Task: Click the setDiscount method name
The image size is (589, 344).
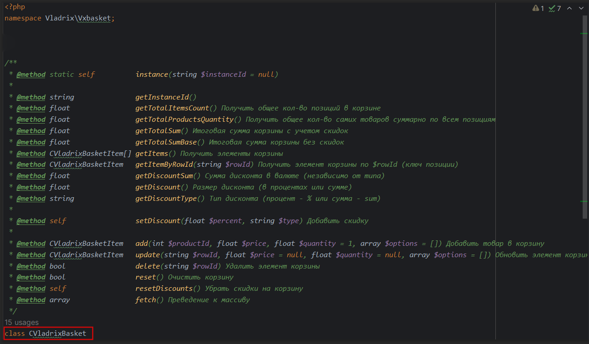Action: [x=158, y=221]
